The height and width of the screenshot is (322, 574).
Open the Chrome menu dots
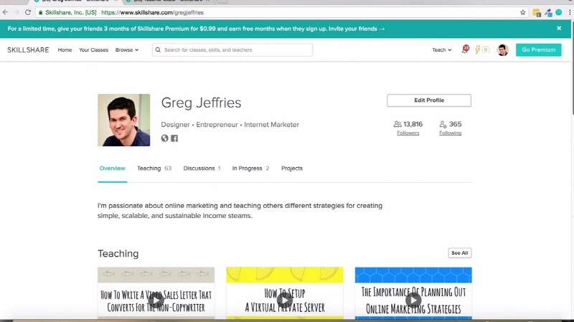pos(570,12)
